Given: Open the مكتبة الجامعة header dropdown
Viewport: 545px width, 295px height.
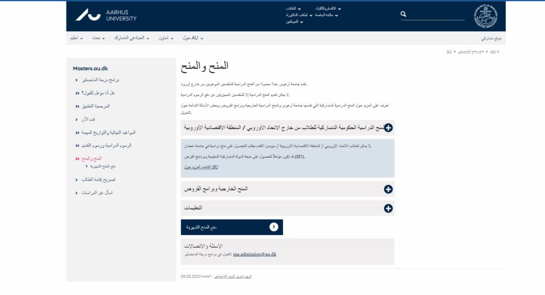Looking at the screenshot, I should (x=326, y=15).
